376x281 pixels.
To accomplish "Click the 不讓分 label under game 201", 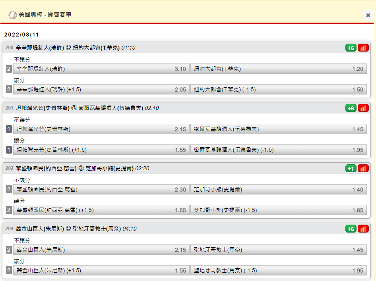I will pyautogui.click(x=22, y=120).
